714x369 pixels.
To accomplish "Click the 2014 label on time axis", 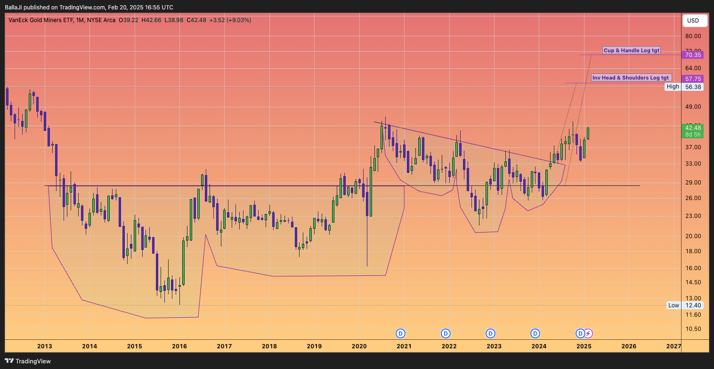I will 89,346.
